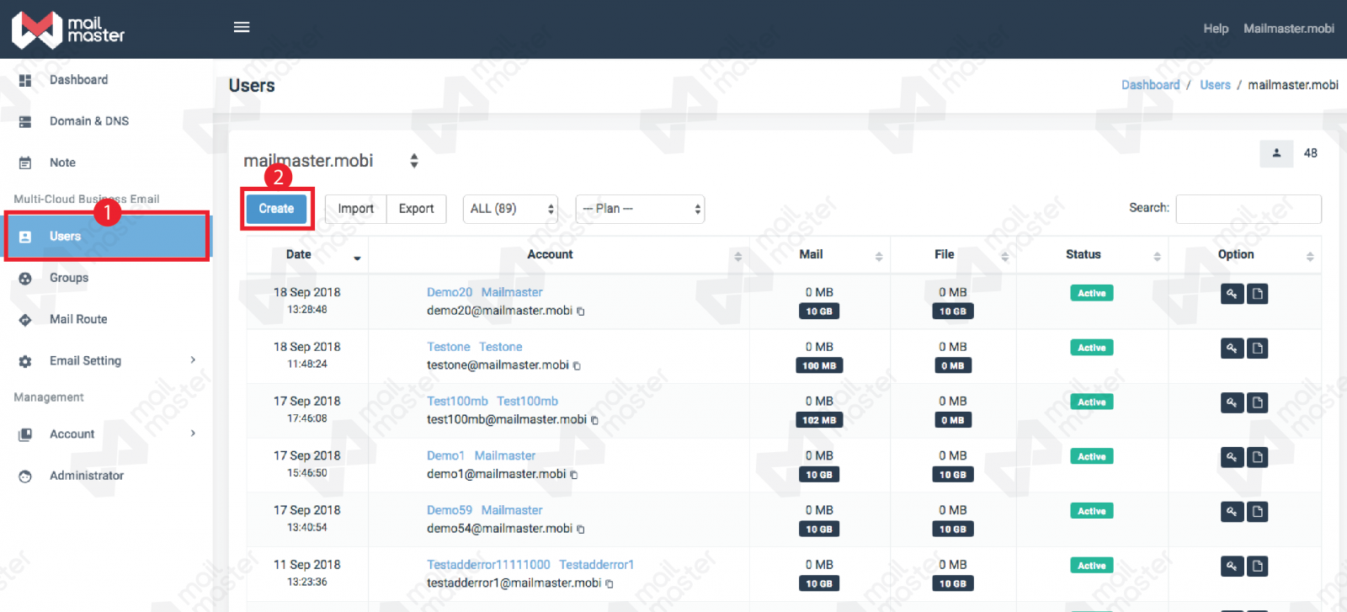Click the document icon for testadderror1@mailmaster.mobi
The height and width of the screenshot is (612, 1347).
point(1258,567)
